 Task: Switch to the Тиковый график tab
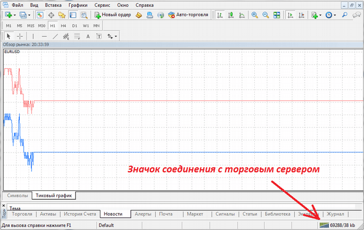pyautogui.click(x=54, y=196)
